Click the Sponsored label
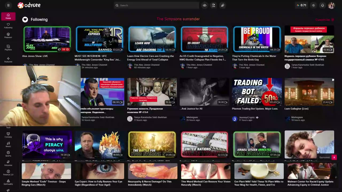 coord(324,158)
